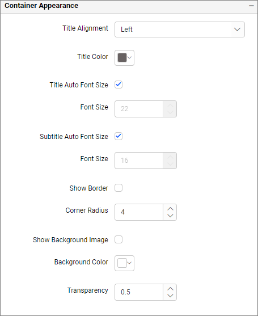
Task: Open the Background Color picker dropdown
Action: (129, 263)
